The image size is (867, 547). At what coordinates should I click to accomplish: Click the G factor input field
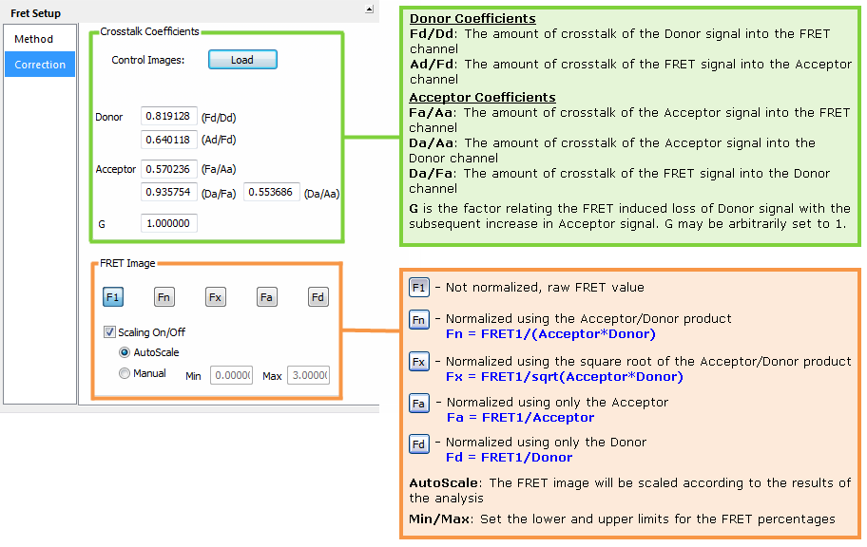point(169,224)
